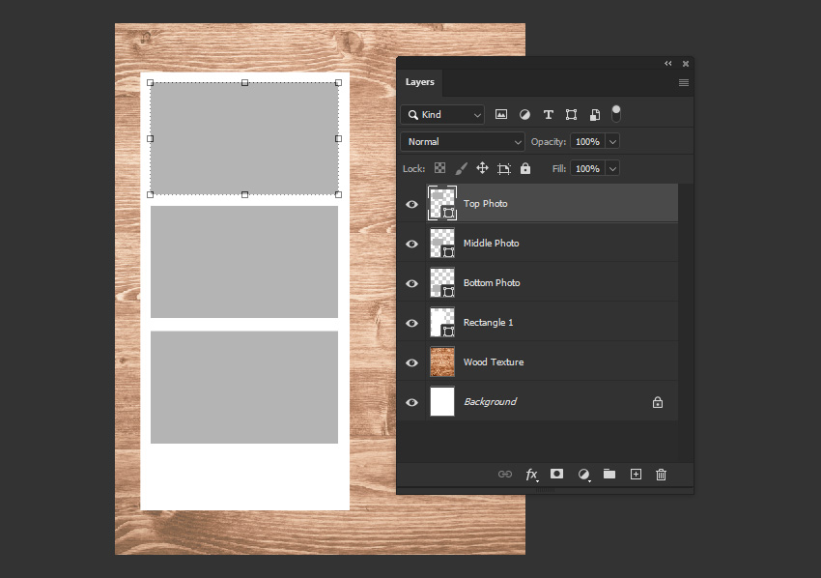Screen dimensions: 821x578
Task: Click the bottom-right transform handle of Top Photo
Action: [338, 194]
